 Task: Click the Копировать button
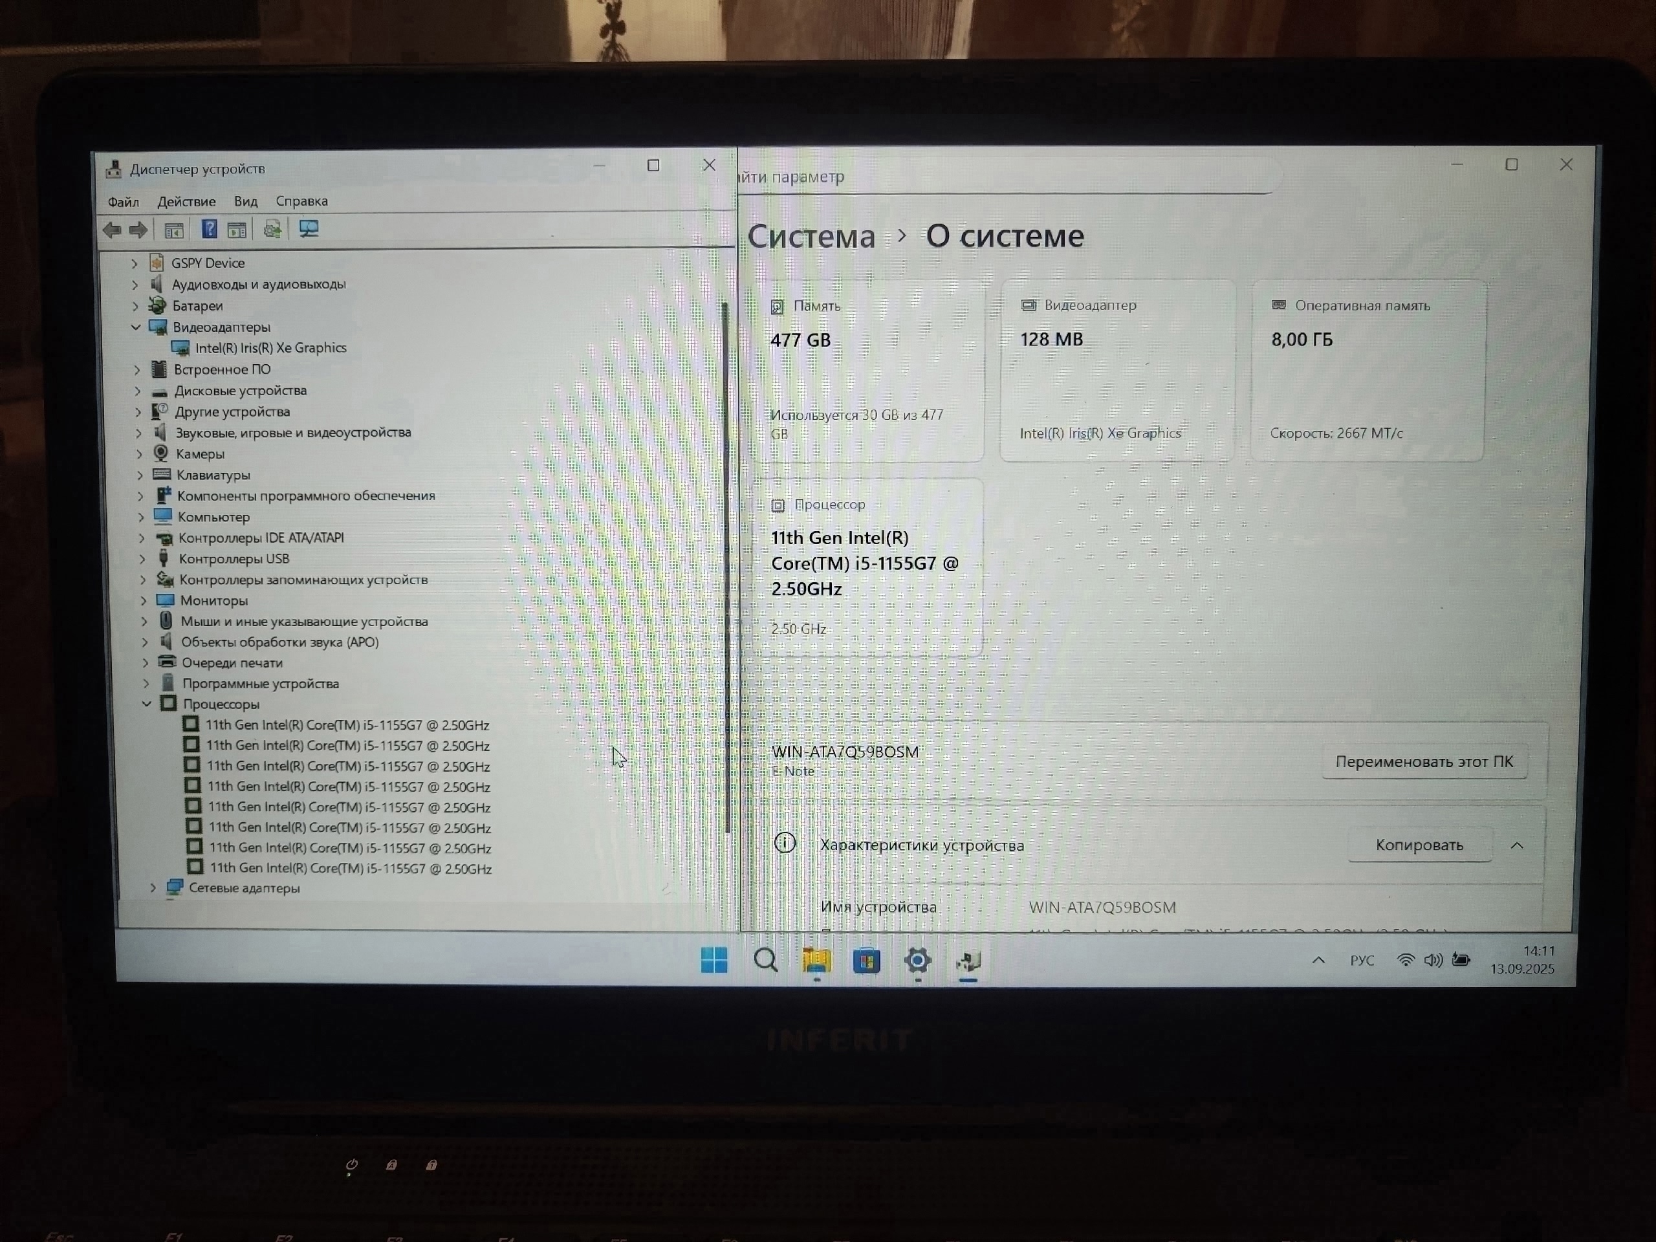click(1419, 844)
